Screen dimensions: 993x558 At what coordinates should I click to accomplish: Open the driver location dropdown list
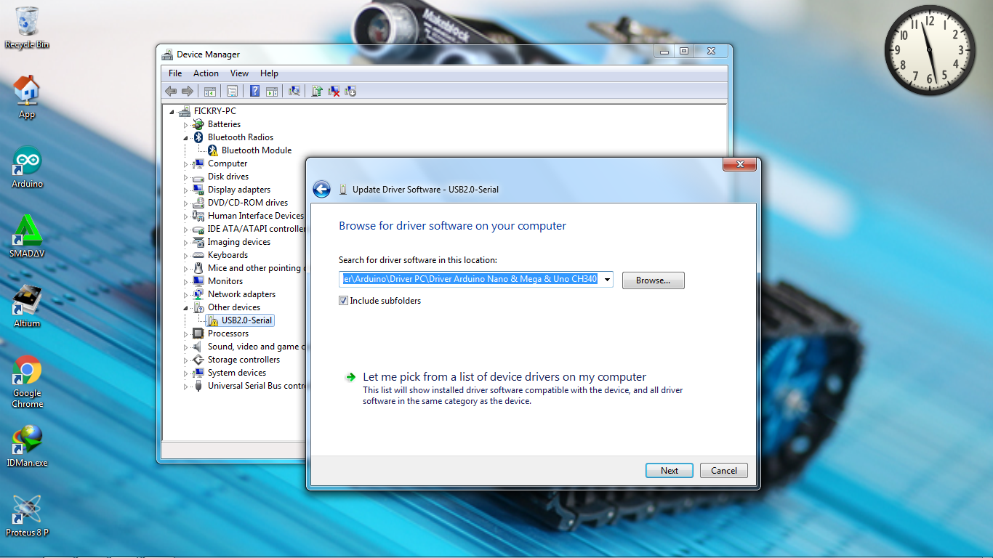pyautogui.click(x=606, y=279)
